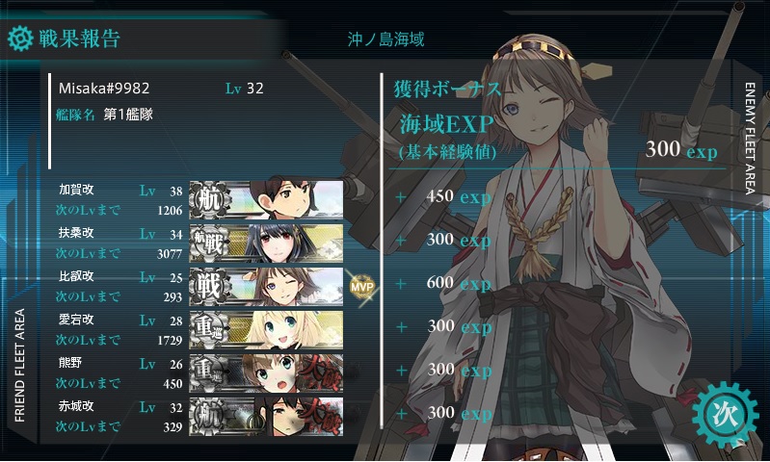Select damaged 赤城改 carrier banner

point(266,417)
